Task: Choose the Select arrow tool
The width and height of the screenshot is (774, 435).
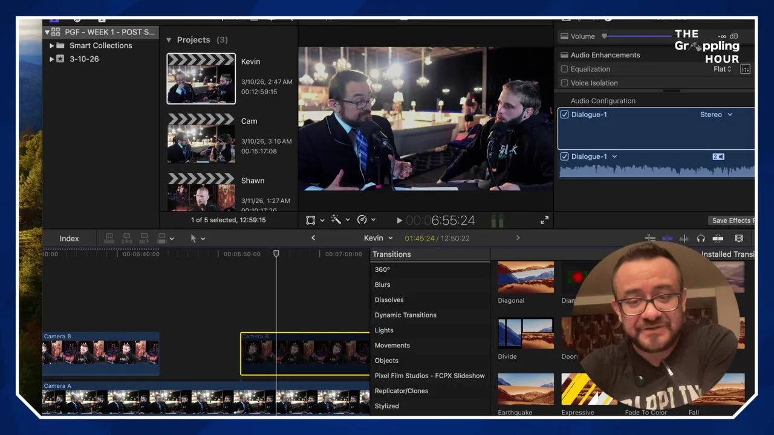Action: (x=193, y=239)
